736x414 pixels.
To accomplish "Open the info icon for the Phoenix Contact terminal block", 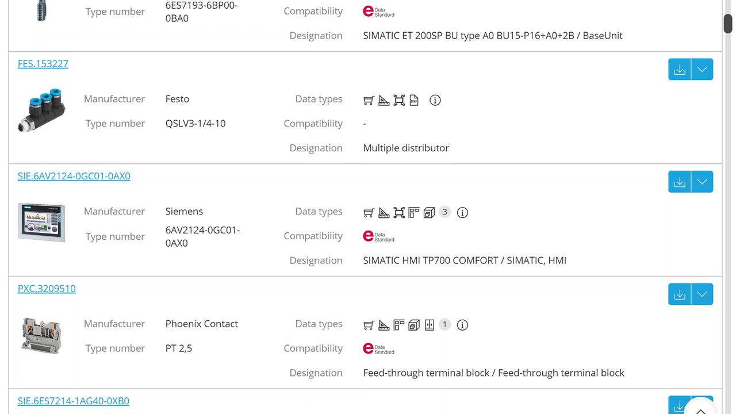I will (462, 324).
